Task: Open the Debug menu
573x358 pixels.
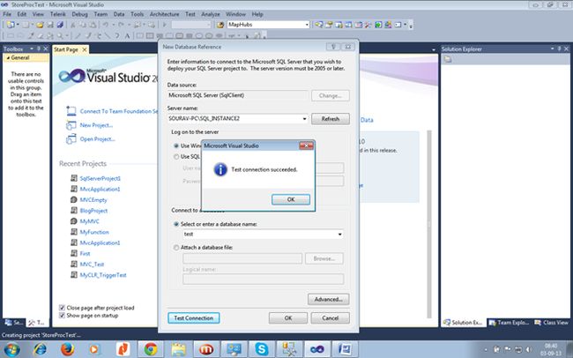Action: click(x=79, y=14)
